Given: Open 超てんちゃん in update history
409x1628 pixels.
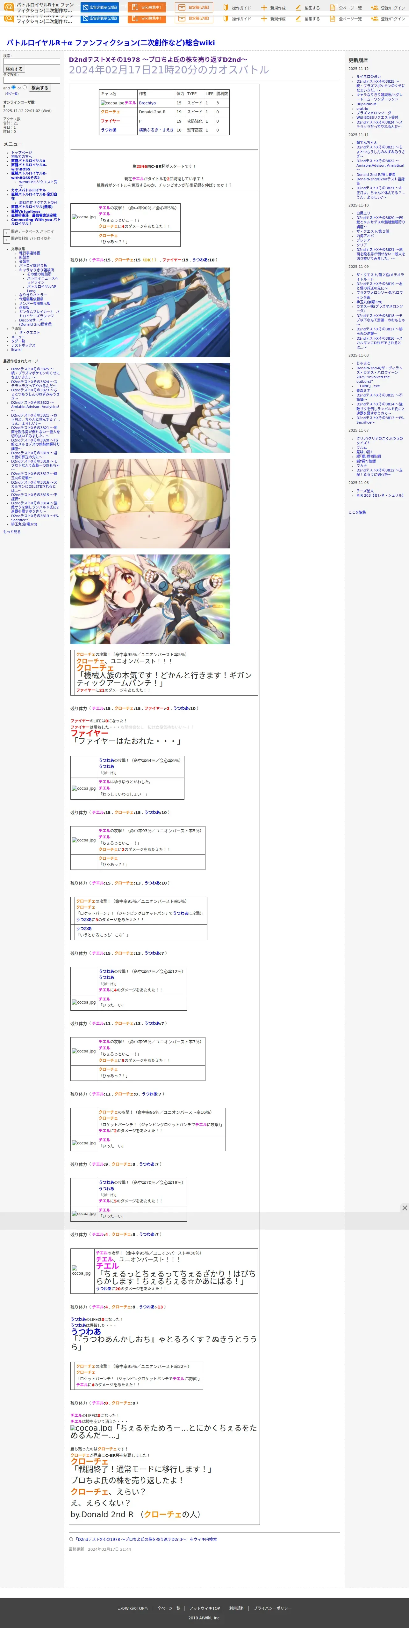Looking at the screenshot, I should (x=367, y=142).
